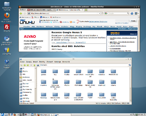Open the file manager history dropdown arrow
Viewport: 146px width, 116px height.
coord(31,65)
